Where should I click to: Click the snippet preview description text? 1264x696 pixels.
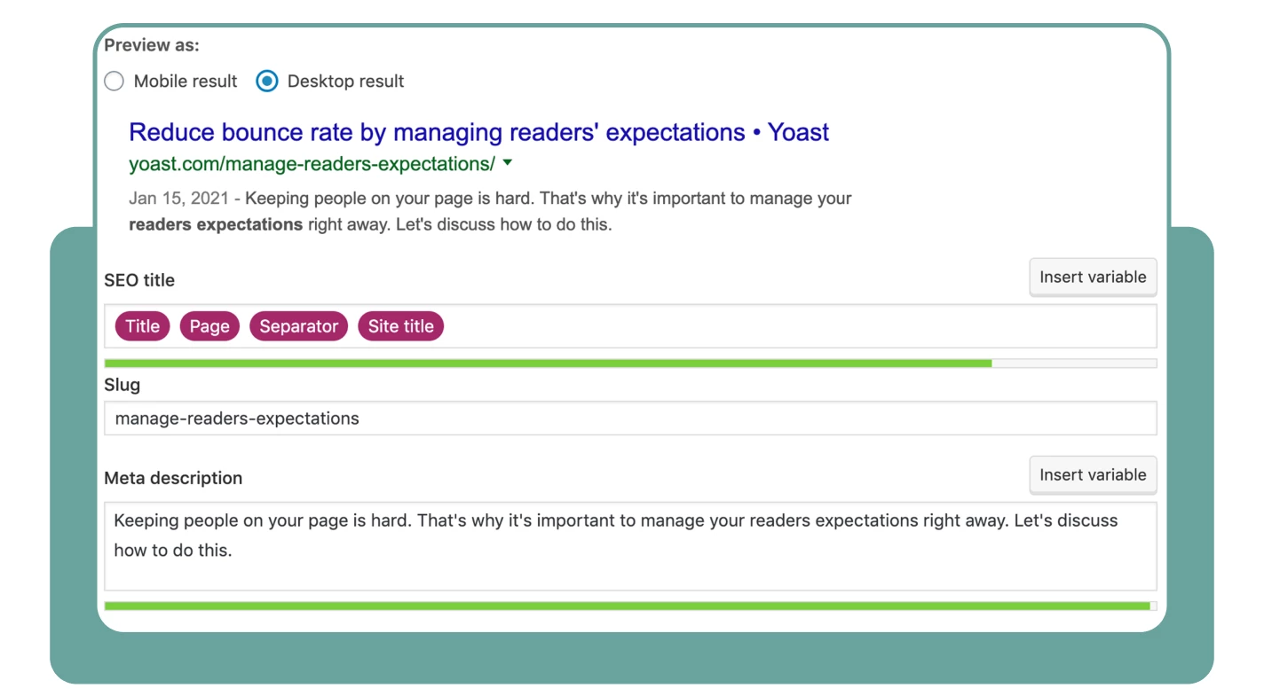coord(490,211)
